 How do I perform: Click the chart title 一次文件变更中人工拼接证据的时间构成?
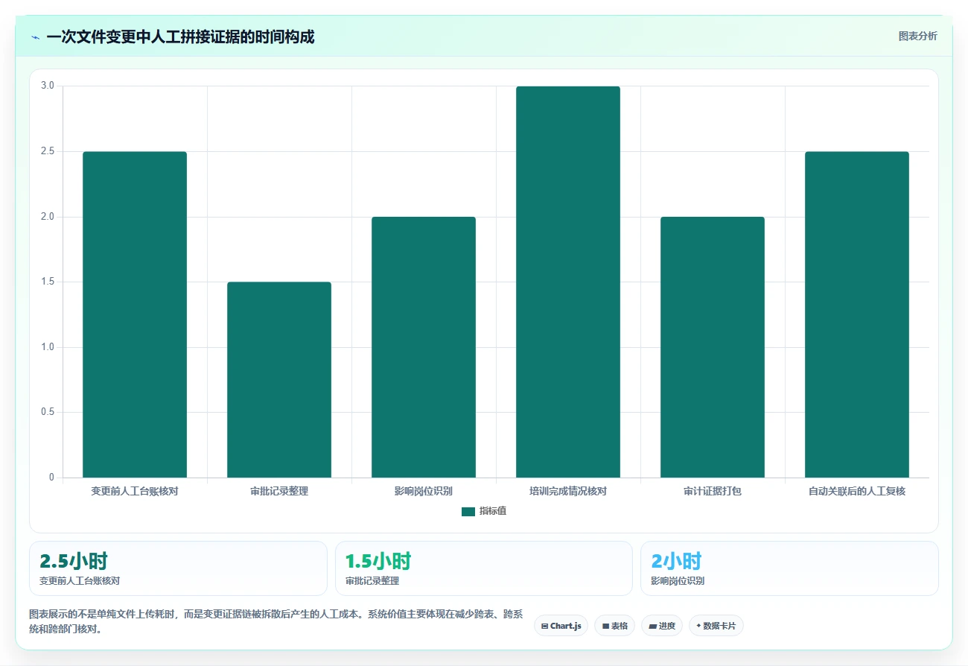point(180,37)
